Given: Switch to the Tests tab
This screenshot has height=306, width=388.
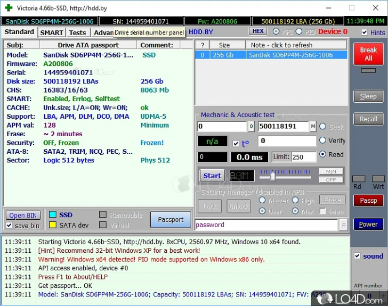Looking at the screenshot, I should pos(77,32).
